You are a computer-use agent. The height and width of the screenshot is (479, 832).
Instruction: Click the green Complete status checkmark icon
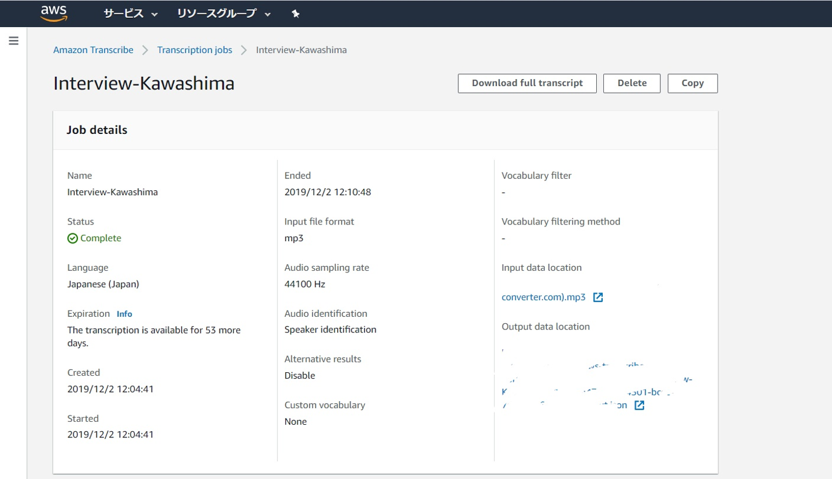[x=72, y=238]
